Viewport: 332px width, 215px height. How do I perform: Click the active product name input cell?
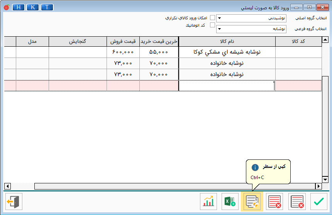227,86
